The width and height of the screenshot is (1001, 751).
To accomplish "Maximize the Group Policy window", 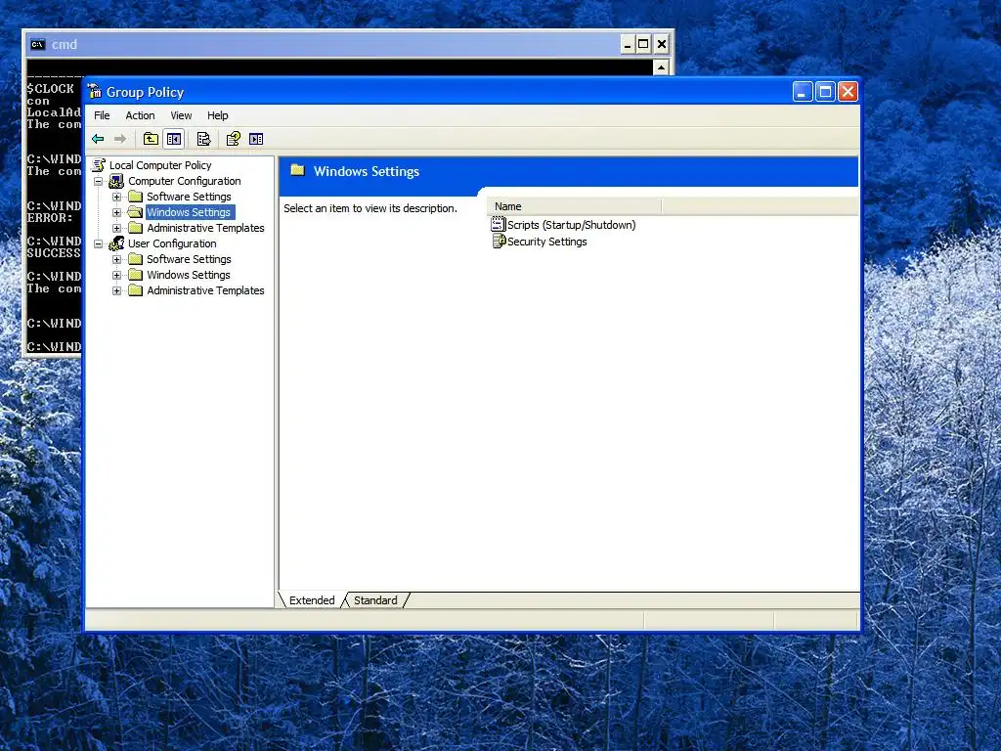I will (x=825, y=92).
